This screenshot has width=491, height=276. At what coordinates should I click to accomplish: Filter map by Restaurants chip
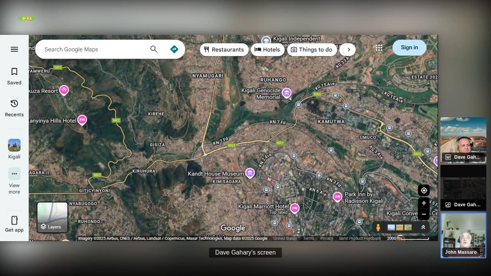pos(224,49)
